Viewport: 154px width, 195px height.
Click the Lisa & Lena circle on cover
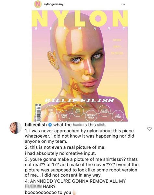coord(51,111)
